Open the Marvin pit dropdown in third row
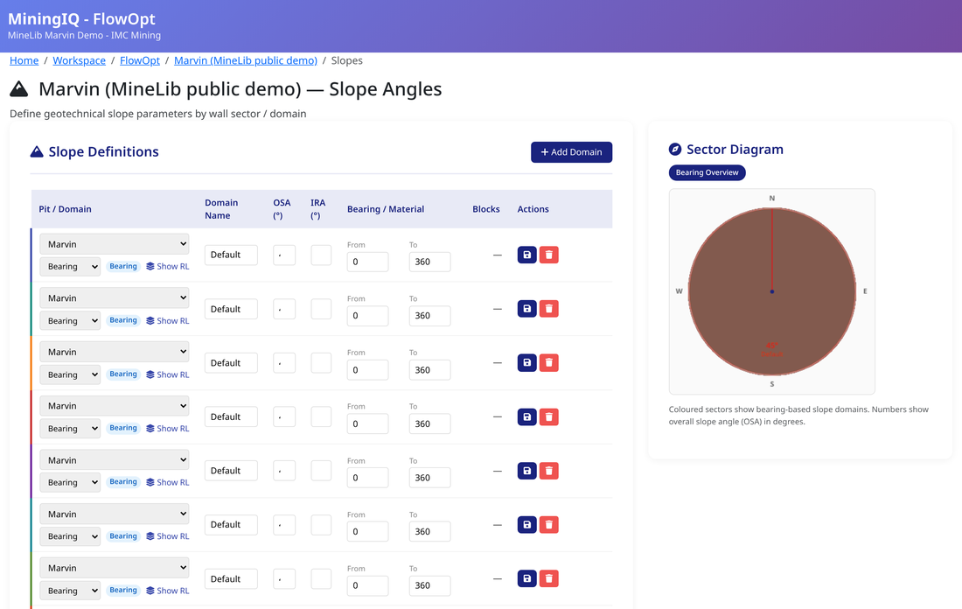 coord(114,352)
